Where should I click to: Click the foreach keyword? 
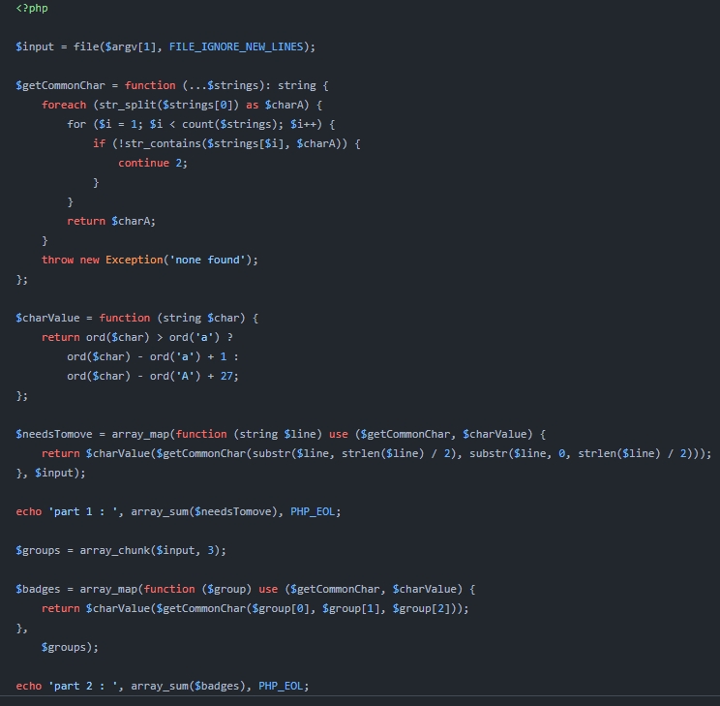coord(64,105)
